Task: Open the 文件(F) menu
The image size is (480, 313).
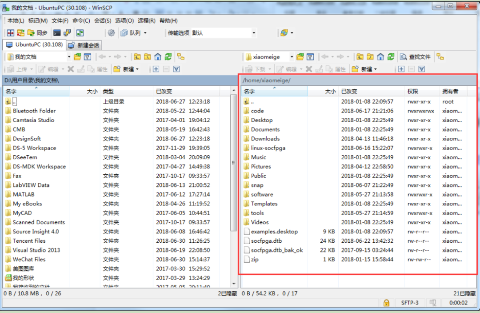Action: point(60,20)
